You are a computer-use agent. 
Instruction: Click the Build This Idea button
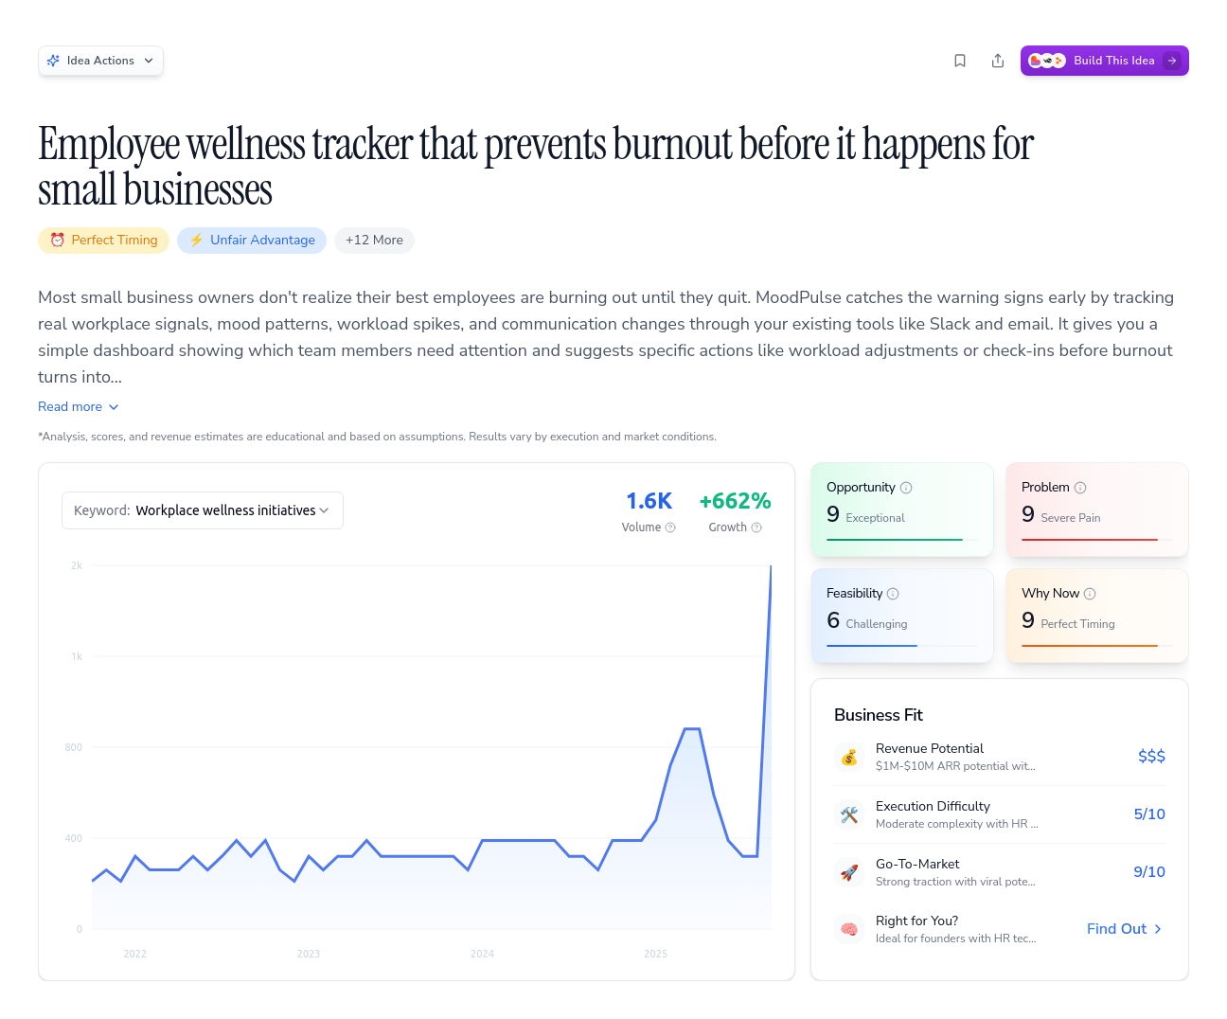(1104, 60)
